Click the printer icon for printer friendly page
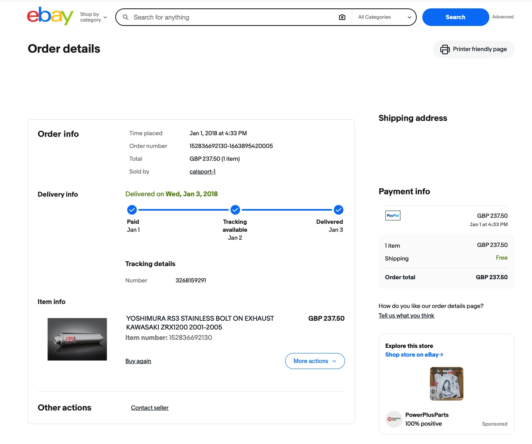Viewport: 532px width, 444px height. coord(445,49)
